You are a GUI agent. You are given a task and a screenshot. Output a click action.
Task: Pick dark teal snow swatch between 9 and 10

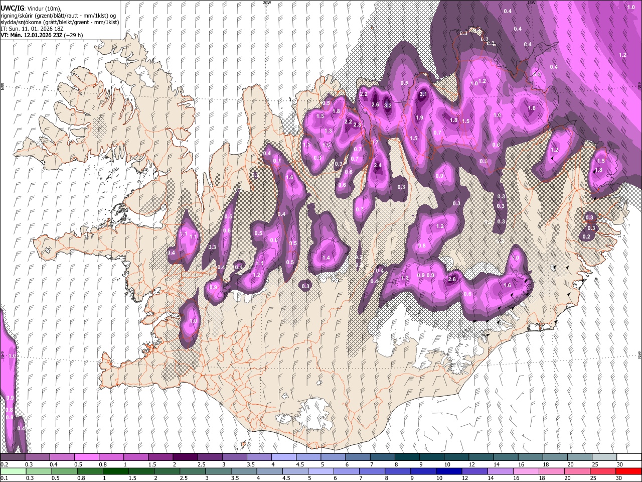[x=432, y=457]
